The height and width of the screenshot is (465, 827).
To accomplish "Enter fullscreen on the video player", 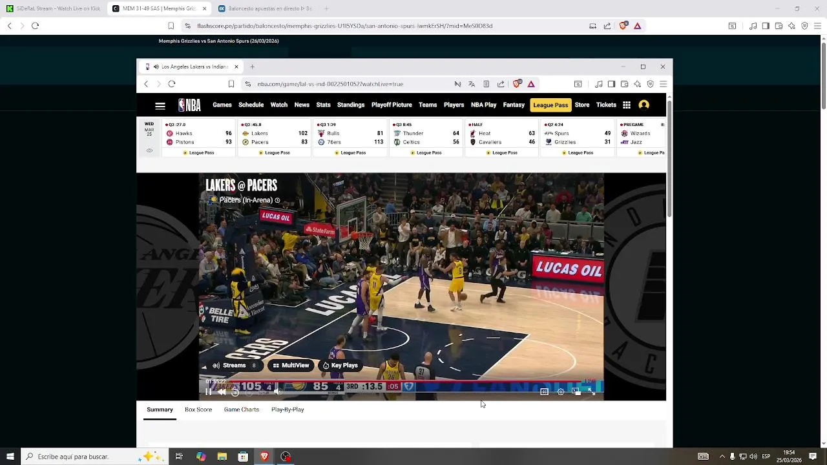I will point(591,392).
